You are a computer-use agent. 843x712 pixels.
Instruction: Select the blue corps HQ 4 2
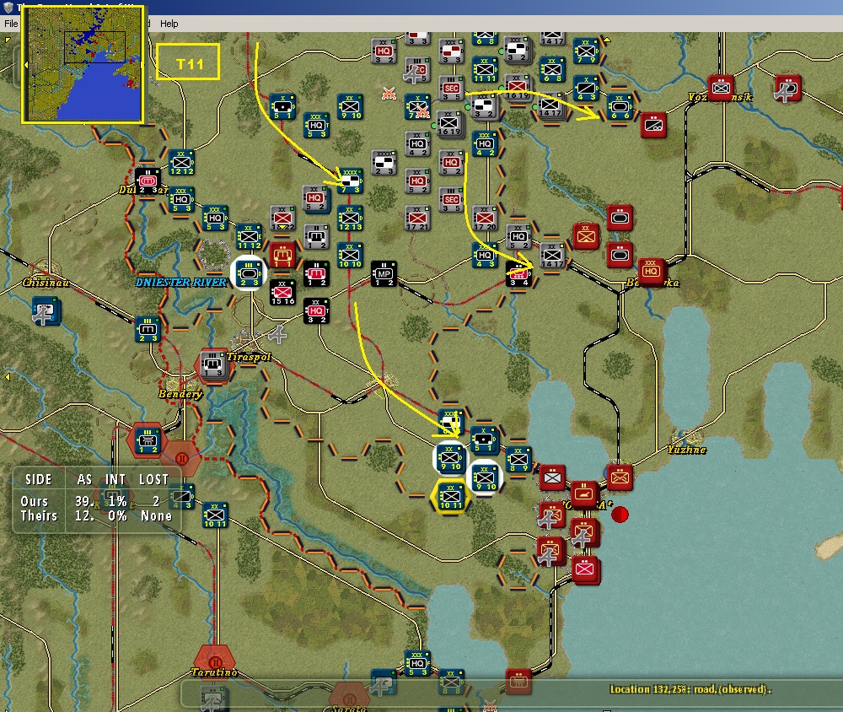[485, 143]
